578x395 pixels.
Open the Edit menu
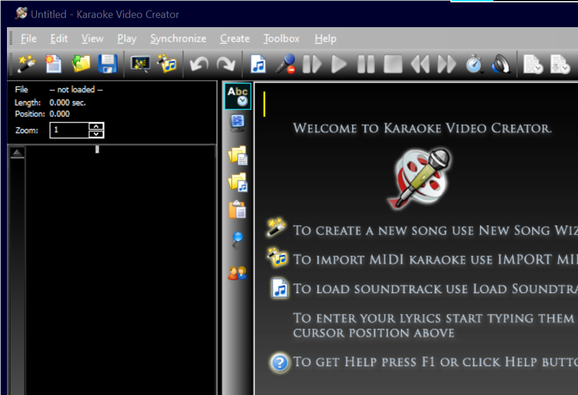tap(59, 39)
